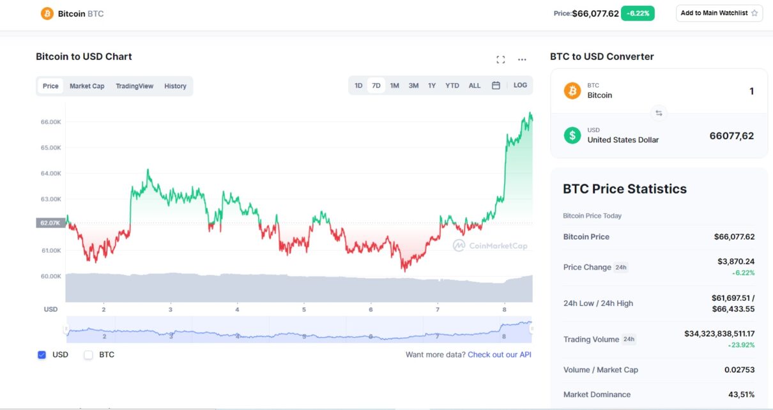The height and width of the screenshot is (410, 773).
Task: Click the Bitcoin BTC title in header
Action: pos(80,13)
